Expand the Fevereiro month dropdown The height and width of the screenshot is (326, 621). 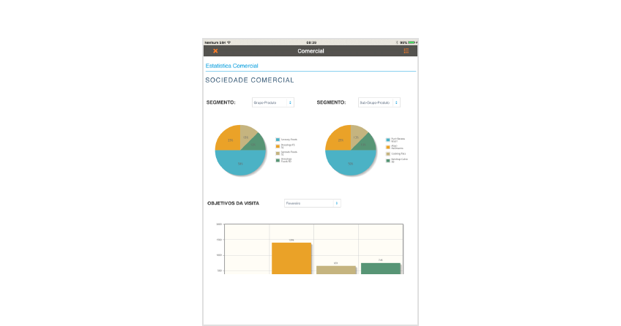tap(312, 203)
